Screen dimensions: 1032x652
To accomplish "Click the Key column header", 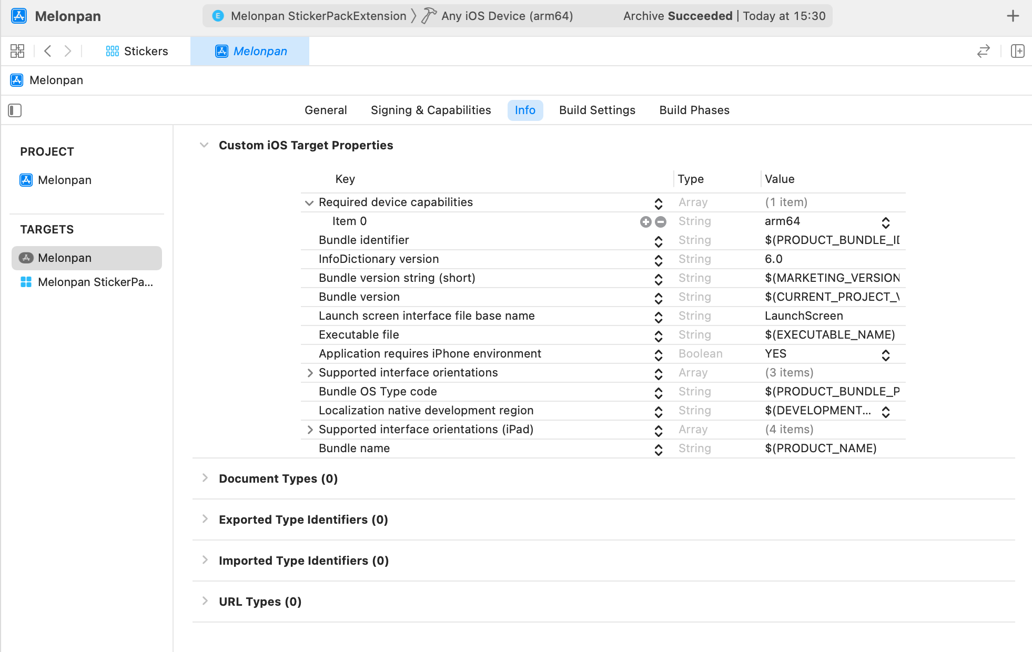I will click(x=345, y=179).
